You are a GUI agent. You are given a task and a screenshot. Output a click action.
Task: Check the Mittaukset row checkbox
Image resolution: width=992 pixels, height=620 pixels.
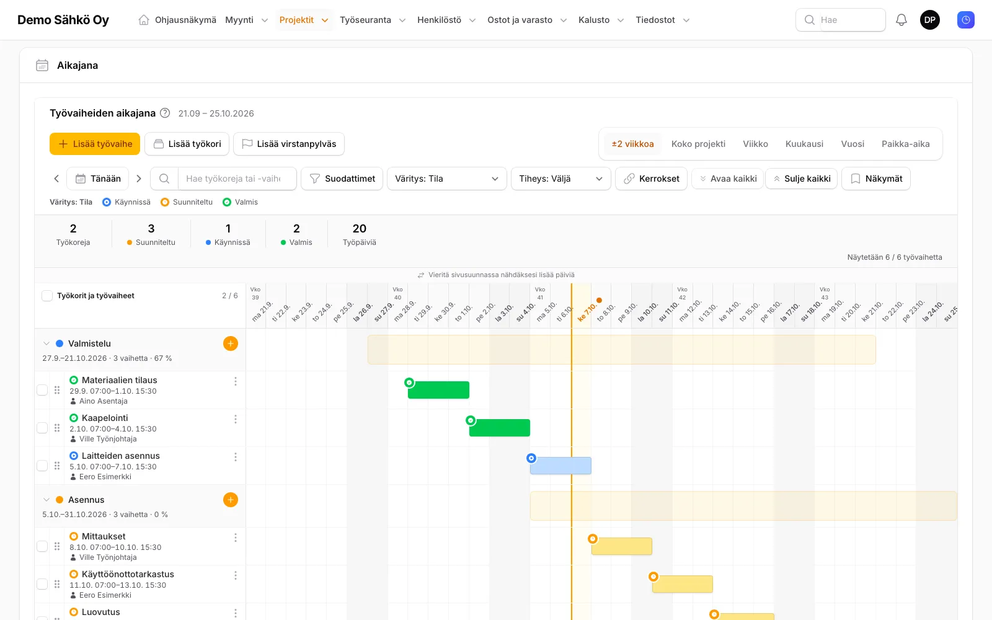point(42,546)
